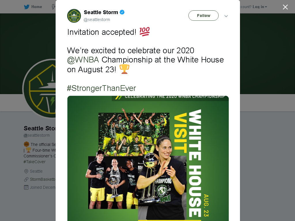The height and width of the screenshot is (221, 295).
Task: Click the Seattle Storm avatar in tweet
Action: [x=74, y=16]
